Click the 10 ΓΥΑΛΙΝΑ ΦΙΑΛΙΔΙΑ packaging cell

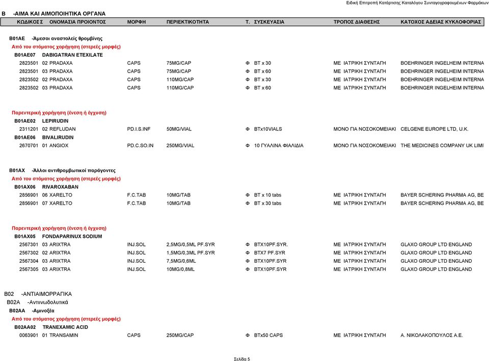click(x=279, y=146)
